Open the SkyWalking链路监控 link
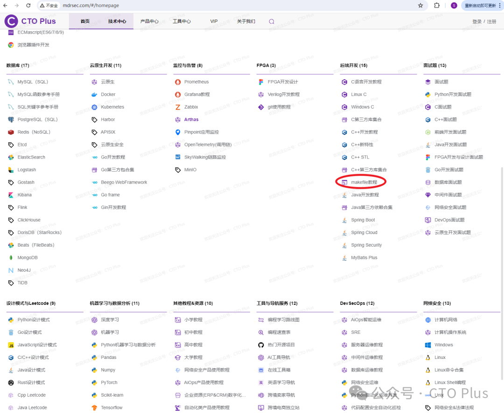This screenshot has height=413, width=504. pyautogui.click(x=205, y=157)
